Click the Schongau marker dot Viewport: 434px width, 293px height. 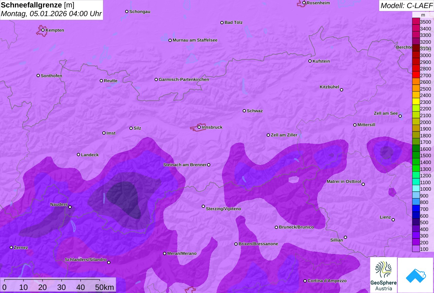point(127,11)
